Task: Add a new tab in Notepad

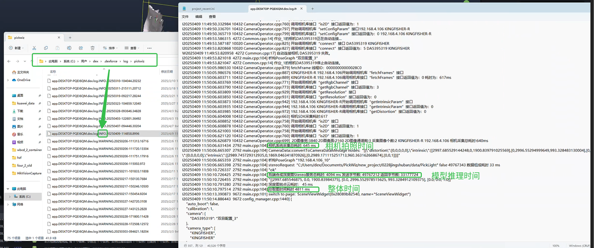Action: pyautogui.click(x=312, y=8)
